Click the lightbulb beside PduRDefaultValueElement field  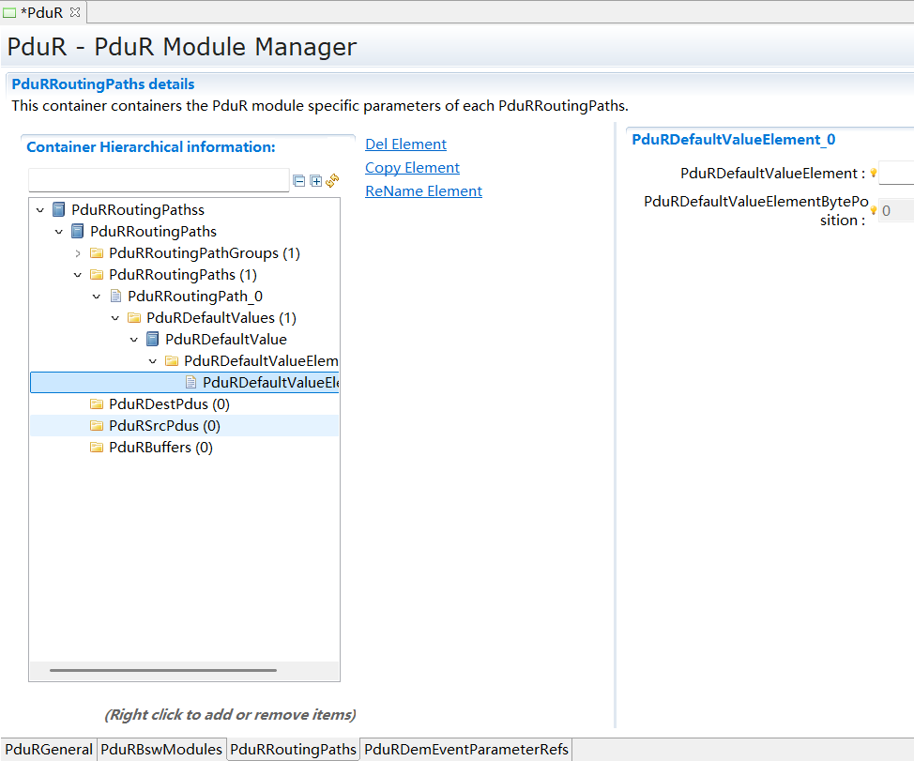coord(873,173)
